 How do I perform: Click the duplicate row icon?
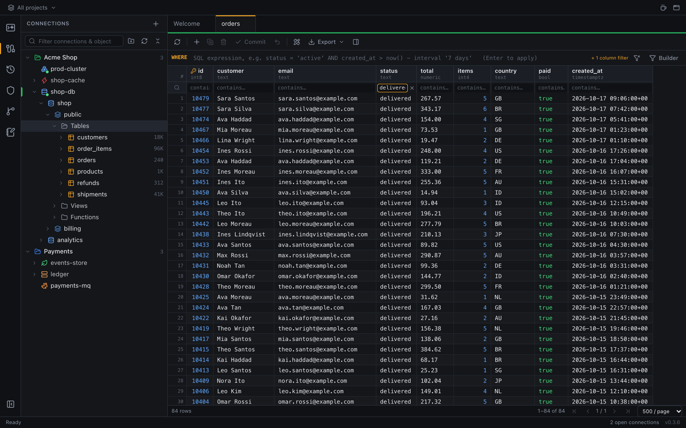(x=210, y=42)
